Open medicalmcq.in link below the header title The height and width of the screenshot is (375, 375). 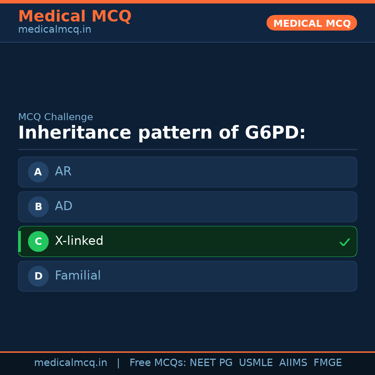(x=55, y=30)
